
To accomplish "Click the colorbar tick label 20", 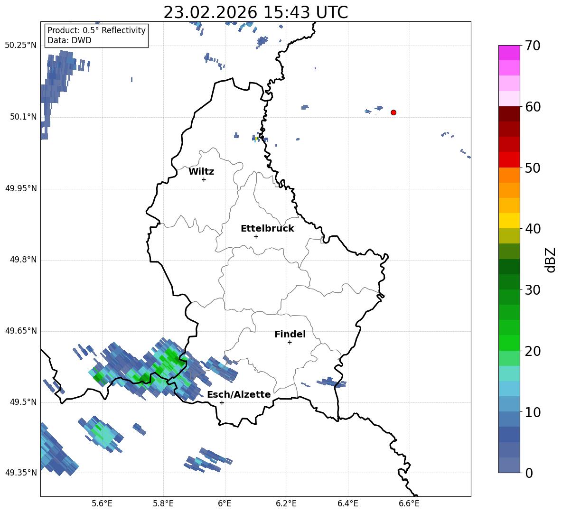I will click(x=533, y=351).
